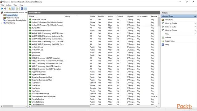Open the Action menu
Viewport: 197px width, 111px height.
pyautogui.click(x=9, y=5)
